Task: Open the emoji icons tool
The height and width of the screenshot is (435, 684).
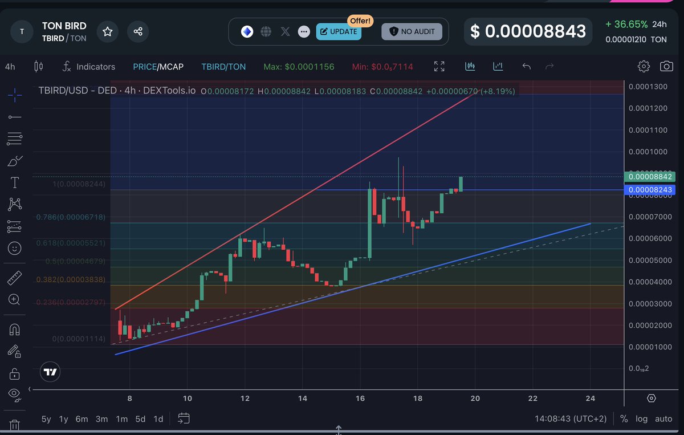Action: [15, 248]
